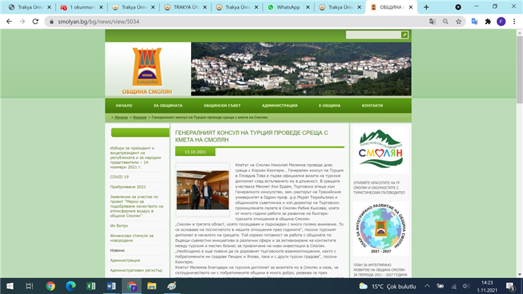This screenshot has width=523, height=294.
Task: Launch Google Chrome from taskbar
Action: 50,286
